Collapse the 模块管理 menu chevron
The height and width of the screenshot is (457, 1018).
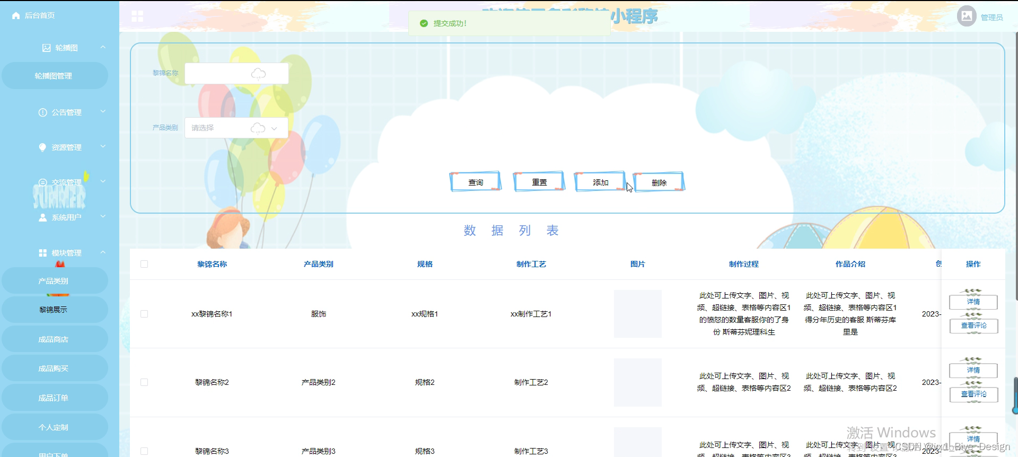[x=103, y=252]
